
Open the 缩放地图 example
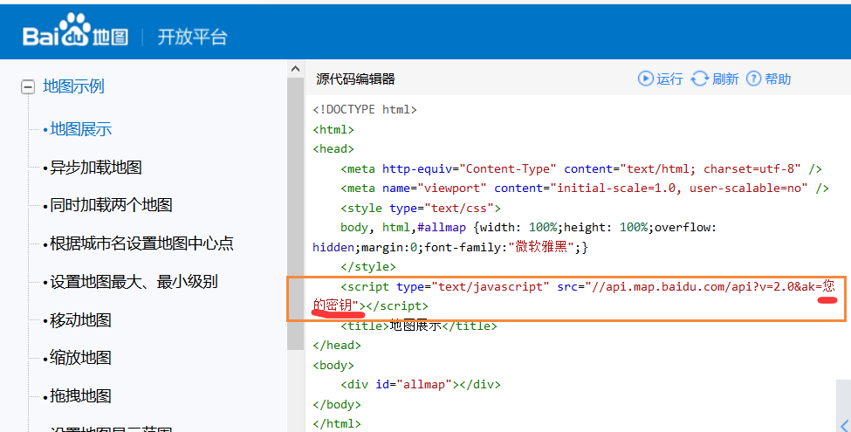pos(81,358)
